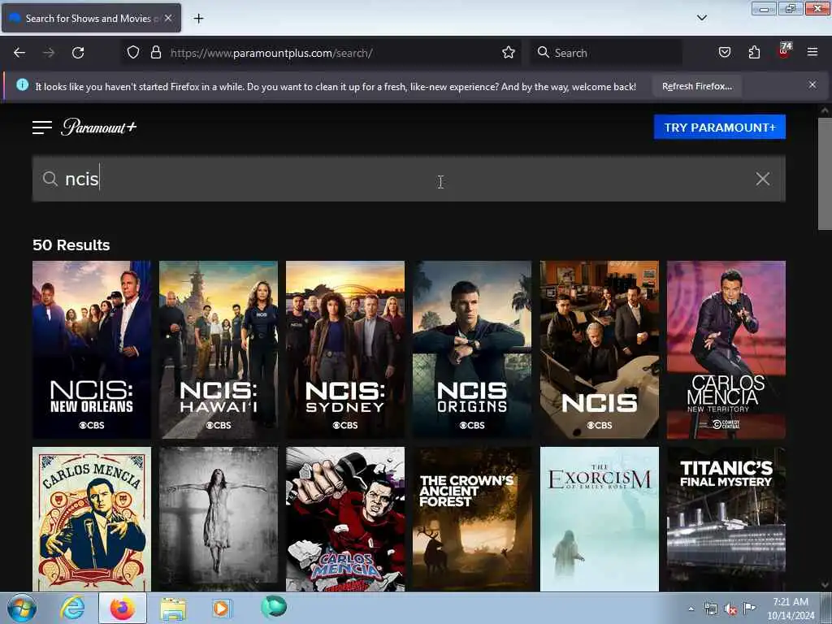Click the browser forward arrow
Image resolution: width=832 pixels, height=624 pixels.
49,53
